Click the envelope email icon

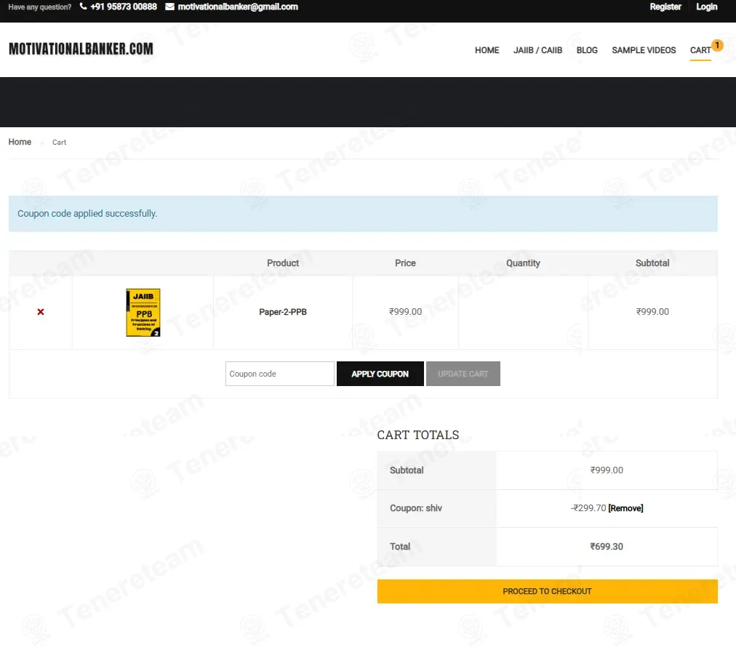[169, 7]
